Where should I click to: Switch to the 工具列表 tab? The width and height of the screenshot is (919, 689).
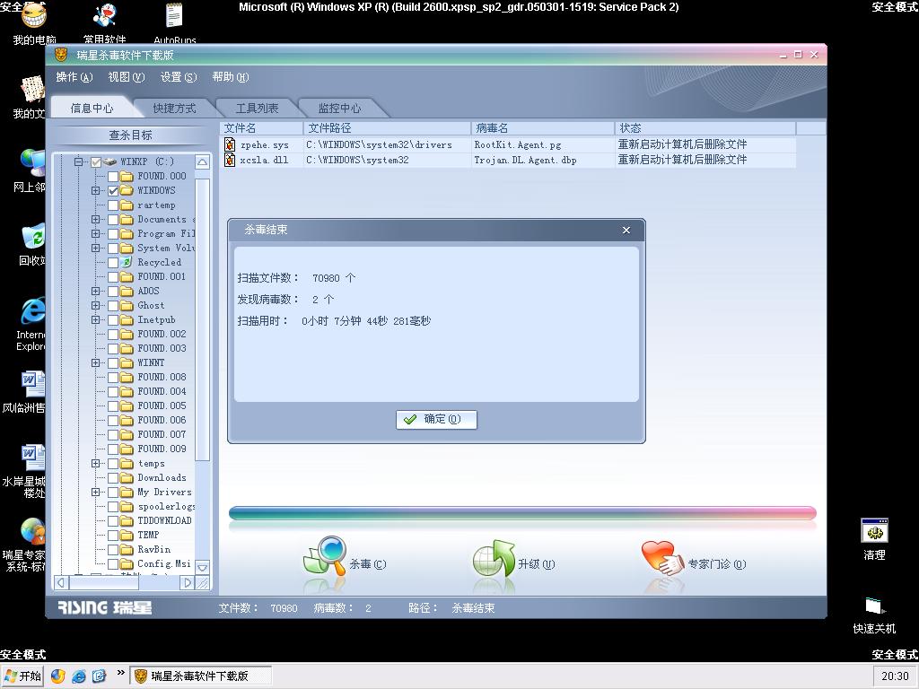(x=257, y=109)
